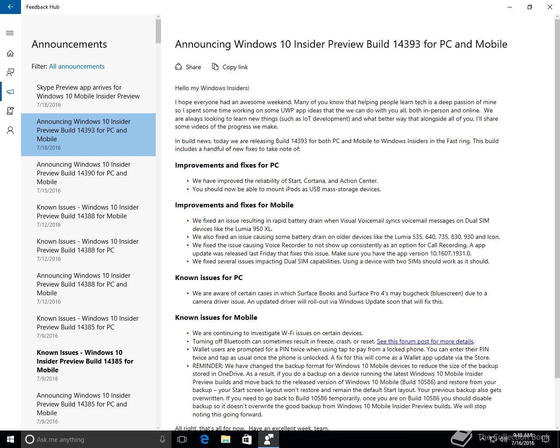Open the Feedback section icon
The width and height of the screenshot is (560, 448).
pos(10,73)
